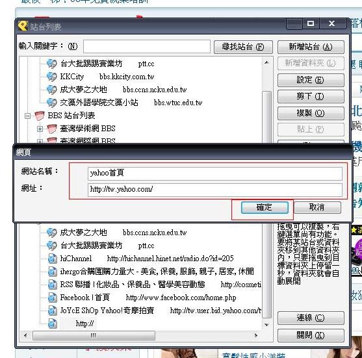This screenshot has width=362, height=358.
Task: Click the 尋找站台 (F) button
Action: pyautogui.click(x=243, y=47)
